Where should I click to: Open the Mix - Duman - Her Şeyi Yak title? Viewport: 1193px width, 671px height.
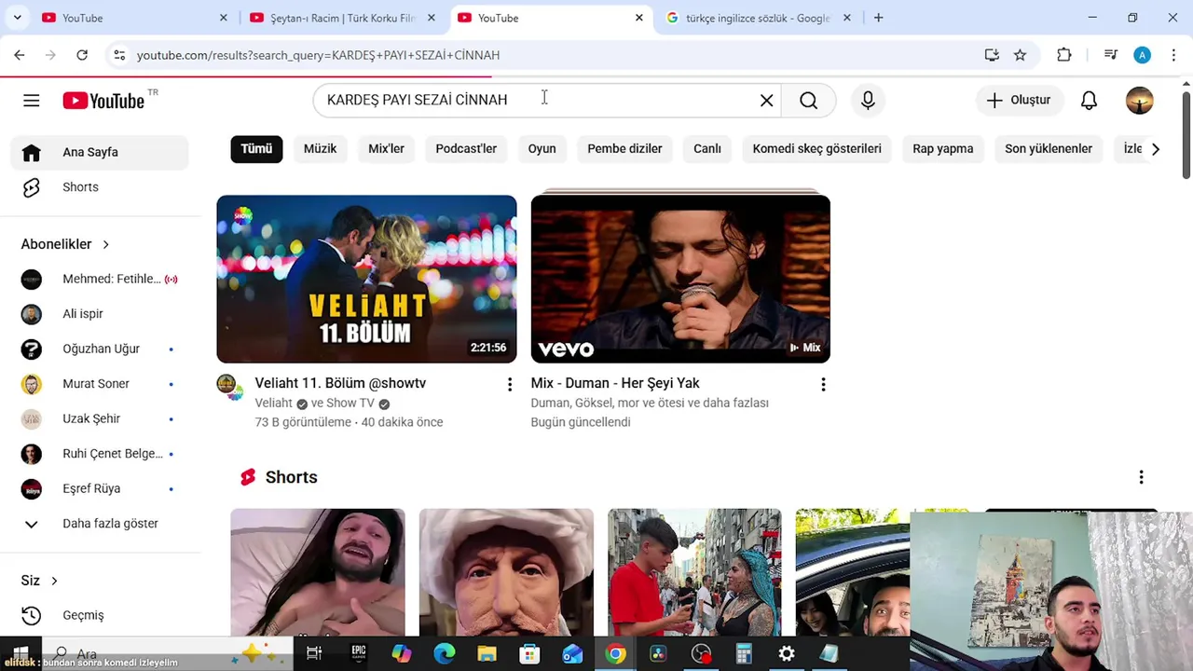coord(615,383)
